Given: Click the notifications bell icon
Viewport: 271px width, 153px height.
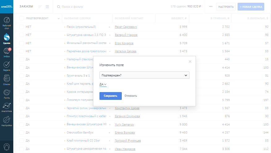Looking at the screenshot, I should (x=6, y=146).
